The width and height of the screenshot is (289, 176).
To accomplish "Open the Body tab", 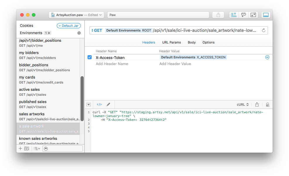I will (x=192, y=42).
